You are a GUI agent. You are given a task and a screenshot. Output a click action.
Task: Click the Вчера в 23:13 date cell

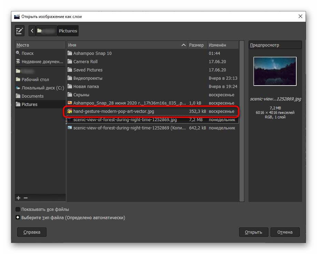(223, 78)
